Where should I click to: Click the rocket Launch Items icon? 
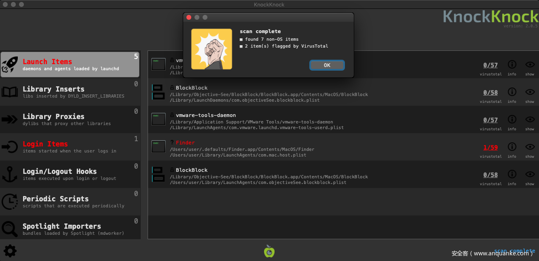(x=10, y=65)
